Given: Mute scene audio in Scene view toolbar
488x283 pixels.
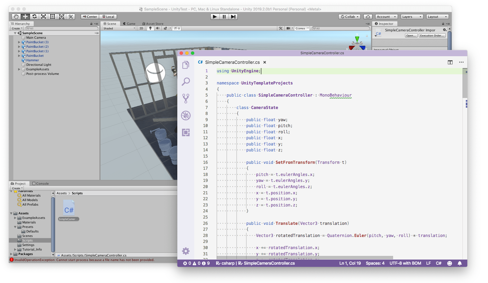Looking at the screenshot, I should (158, 28).
